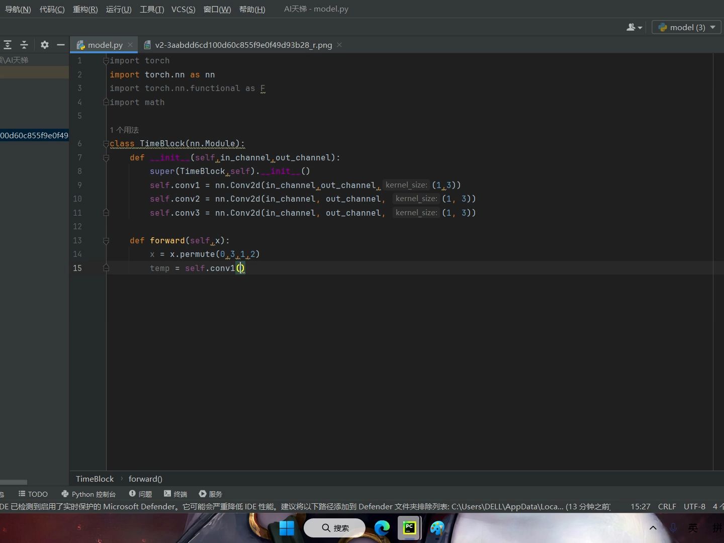Open the 终端 terminal tool window

tap(175, 494)
